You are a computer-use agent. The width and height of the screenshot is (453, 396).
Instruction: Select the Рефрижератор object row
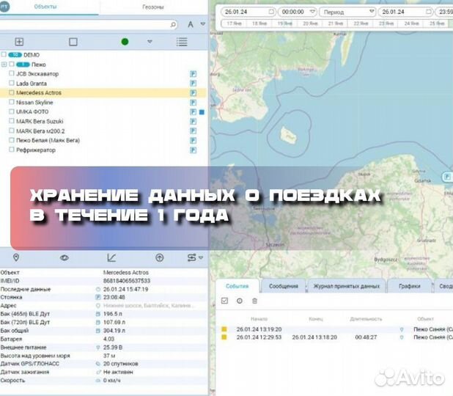pos(103,150)
